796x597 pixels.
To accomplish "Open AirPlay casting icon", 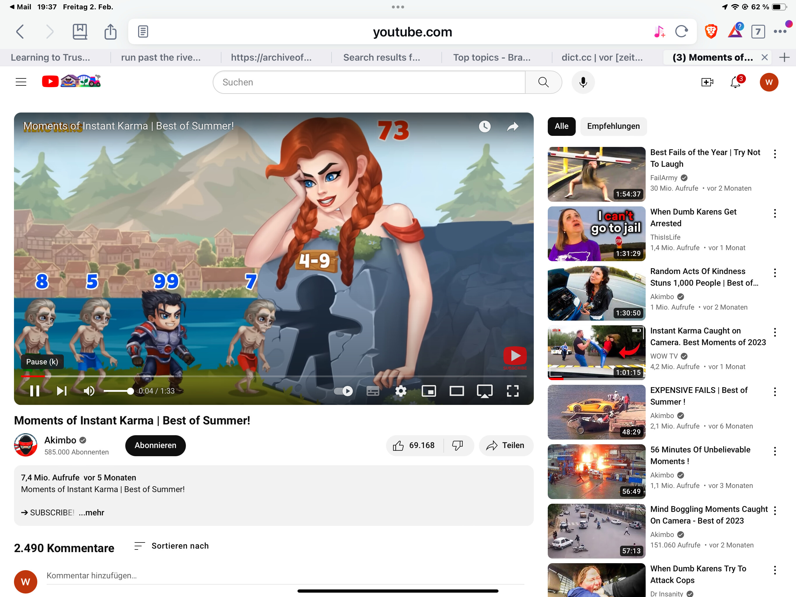I will (x=485, y=391).
